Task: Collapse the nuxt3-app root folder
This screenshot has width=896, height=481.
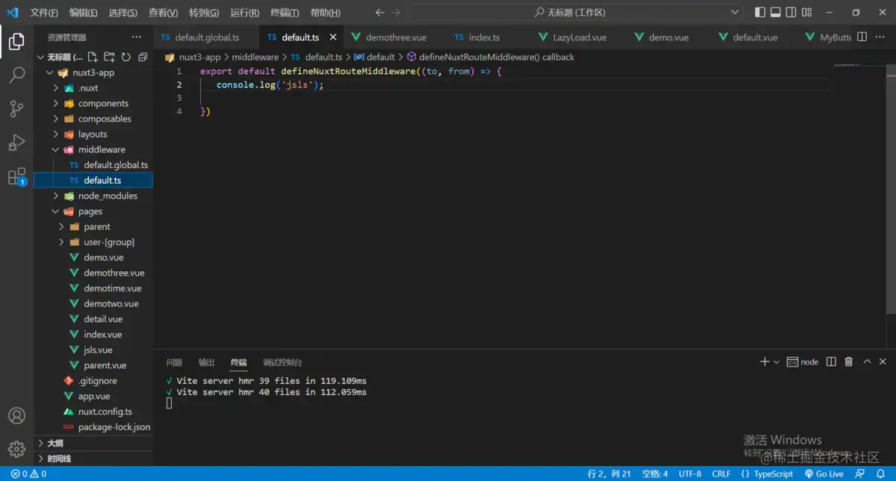Action: 50,72
